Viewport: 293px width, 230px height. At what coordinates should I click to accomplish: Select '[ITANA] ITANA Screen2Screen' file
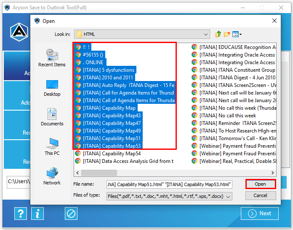point(234,85)
